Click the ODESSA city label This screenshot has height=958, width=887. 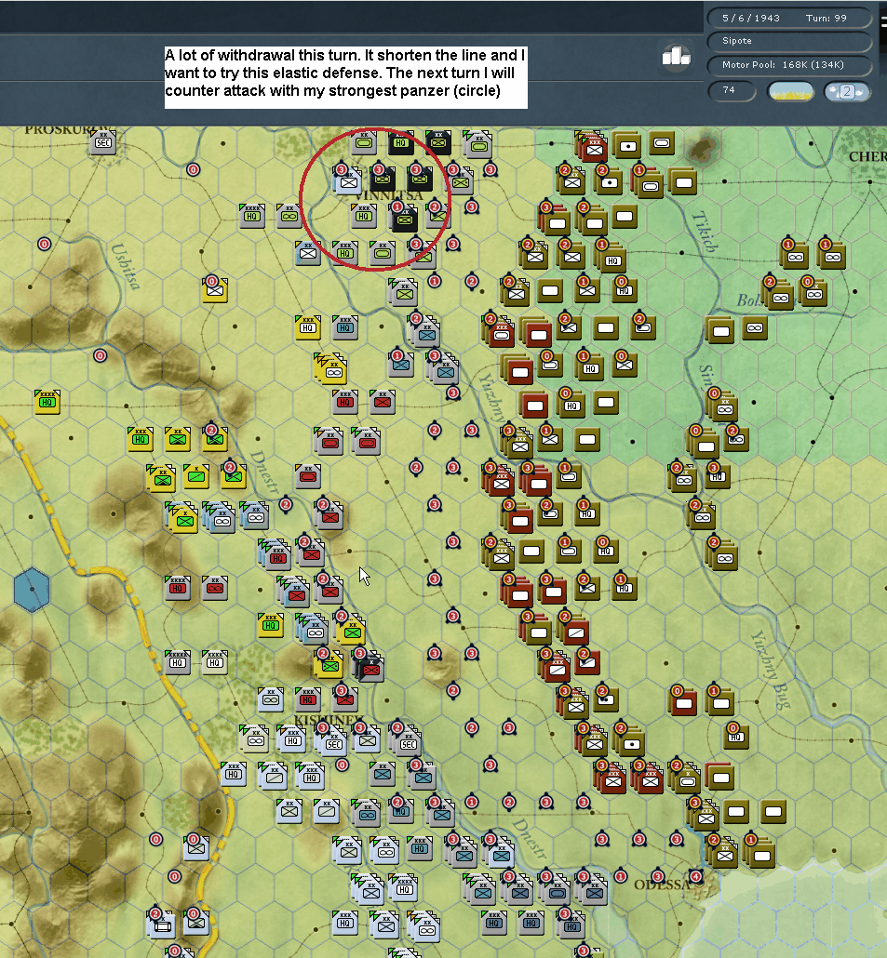tap(662, 885)
